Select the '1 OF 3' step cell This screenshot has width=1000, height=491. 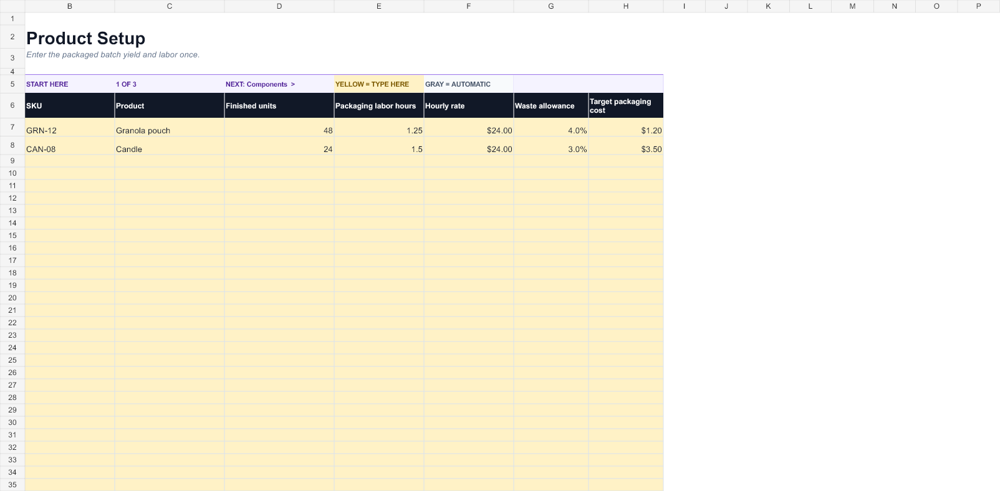[170, 84]
